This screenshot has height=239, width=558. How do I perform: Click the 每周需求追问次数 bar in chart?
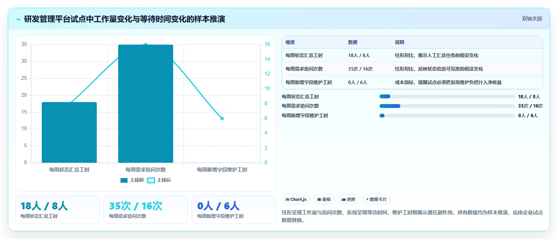[146, 104]
